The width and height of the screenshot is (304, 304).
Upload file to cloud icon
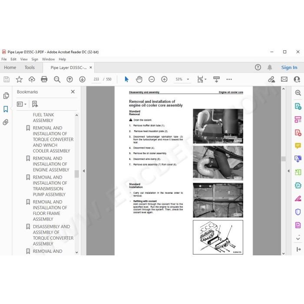coord(32,79)
